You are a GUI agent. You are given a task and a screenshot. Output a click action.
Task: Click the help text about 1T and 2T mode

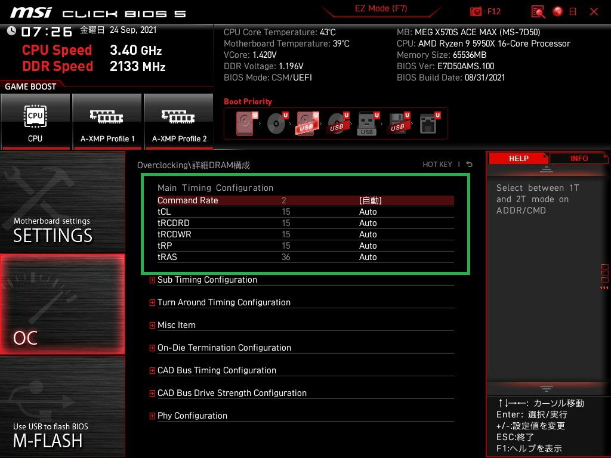[538, 199]
